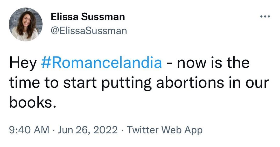Click the 9:40 AM timestamp
The height and width of the screenshot is (147, 280).
[x=29, y=130]
